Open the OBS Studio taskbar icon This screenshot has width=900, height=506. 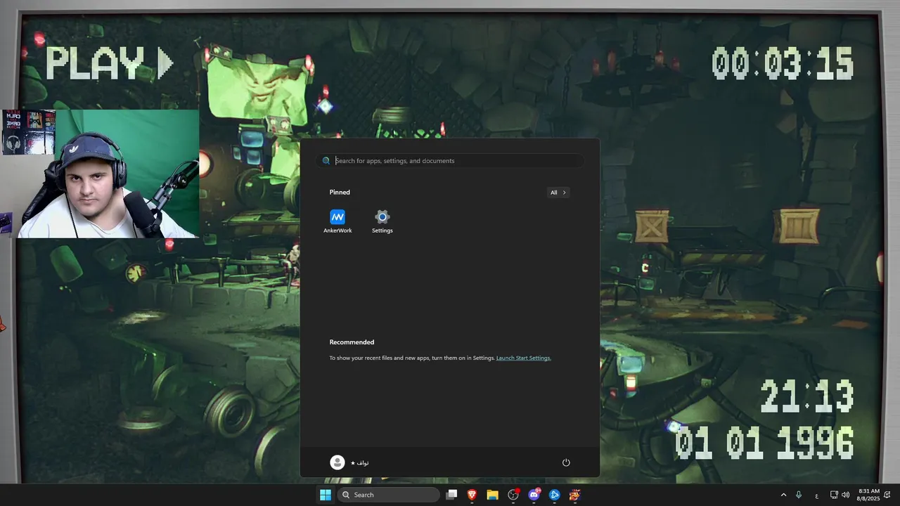[x=513, y=495]
